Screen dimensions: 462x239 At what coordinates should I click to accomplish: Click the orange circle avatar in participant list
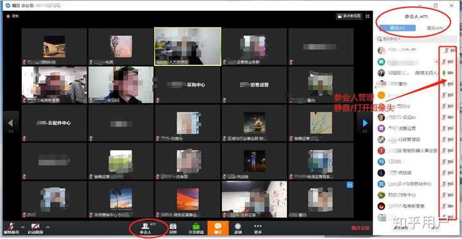click(x=381, y=95)
